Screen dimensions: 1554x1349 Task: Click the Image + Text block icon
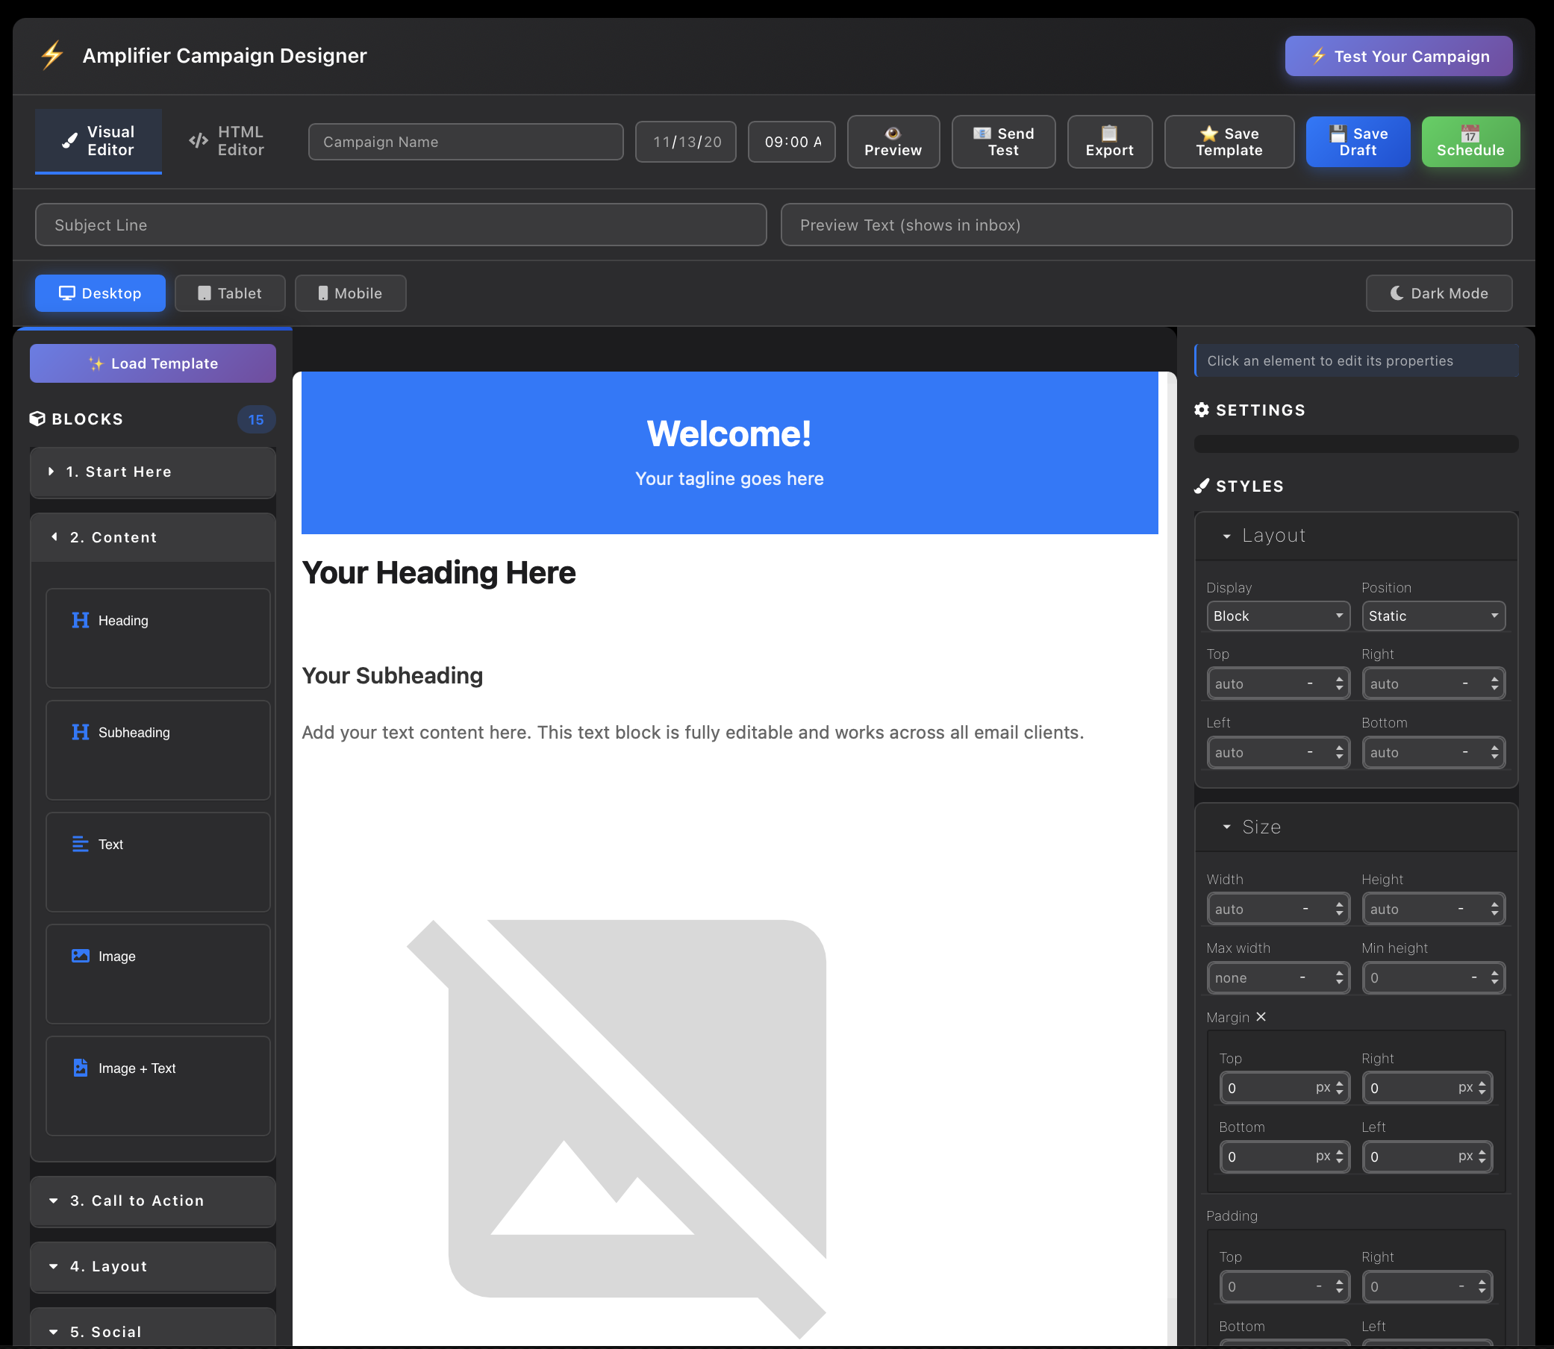(x=81, y=1068)
